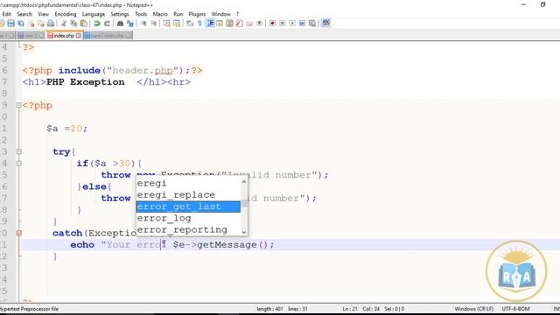The height and width of the screenshot is (315, 560).
Task: Save recorded macro toolbar icon
Action: [312, 24]
